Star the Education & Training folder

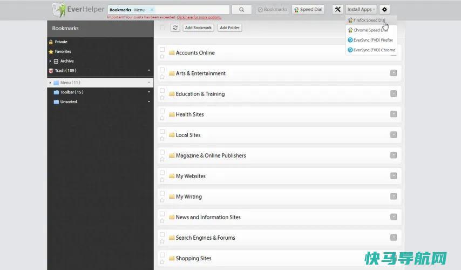(162, 97)
